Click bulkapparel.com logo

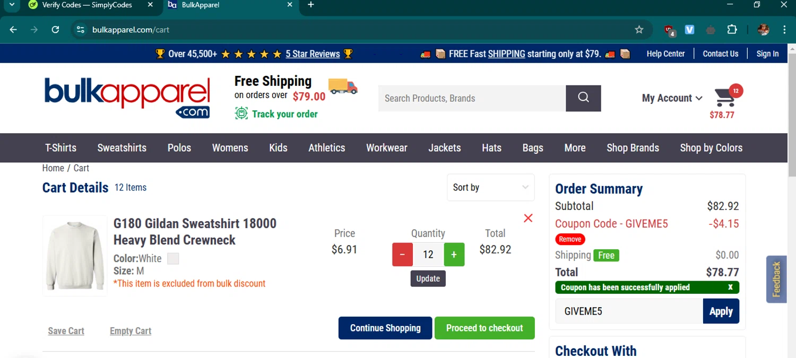click(127, 98)
